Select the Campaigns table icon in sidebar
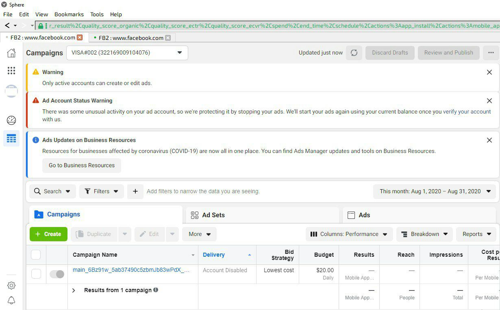This screenshot has height=310, width=500. [11, 139]
